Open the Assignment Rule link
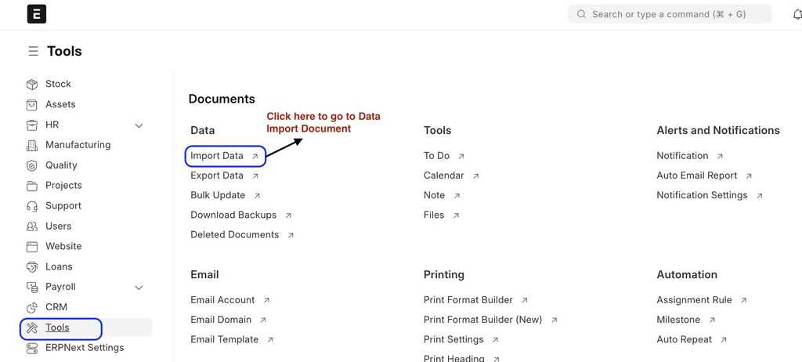 (x=694, y=300)
